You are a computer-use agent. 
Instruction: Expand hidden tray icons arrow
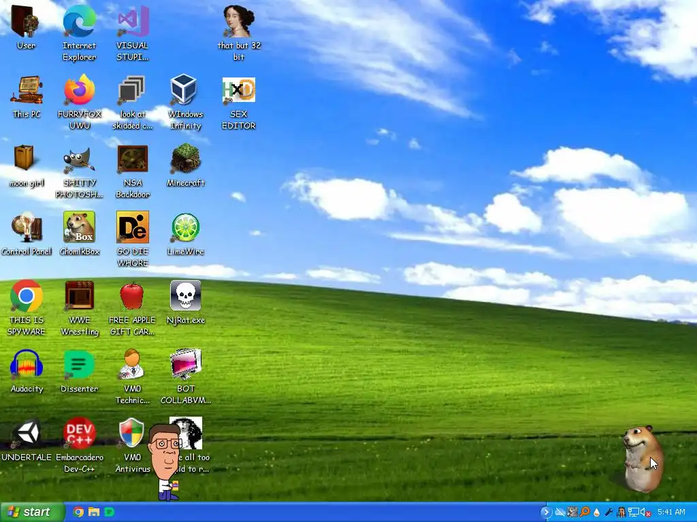coord(547,512)
